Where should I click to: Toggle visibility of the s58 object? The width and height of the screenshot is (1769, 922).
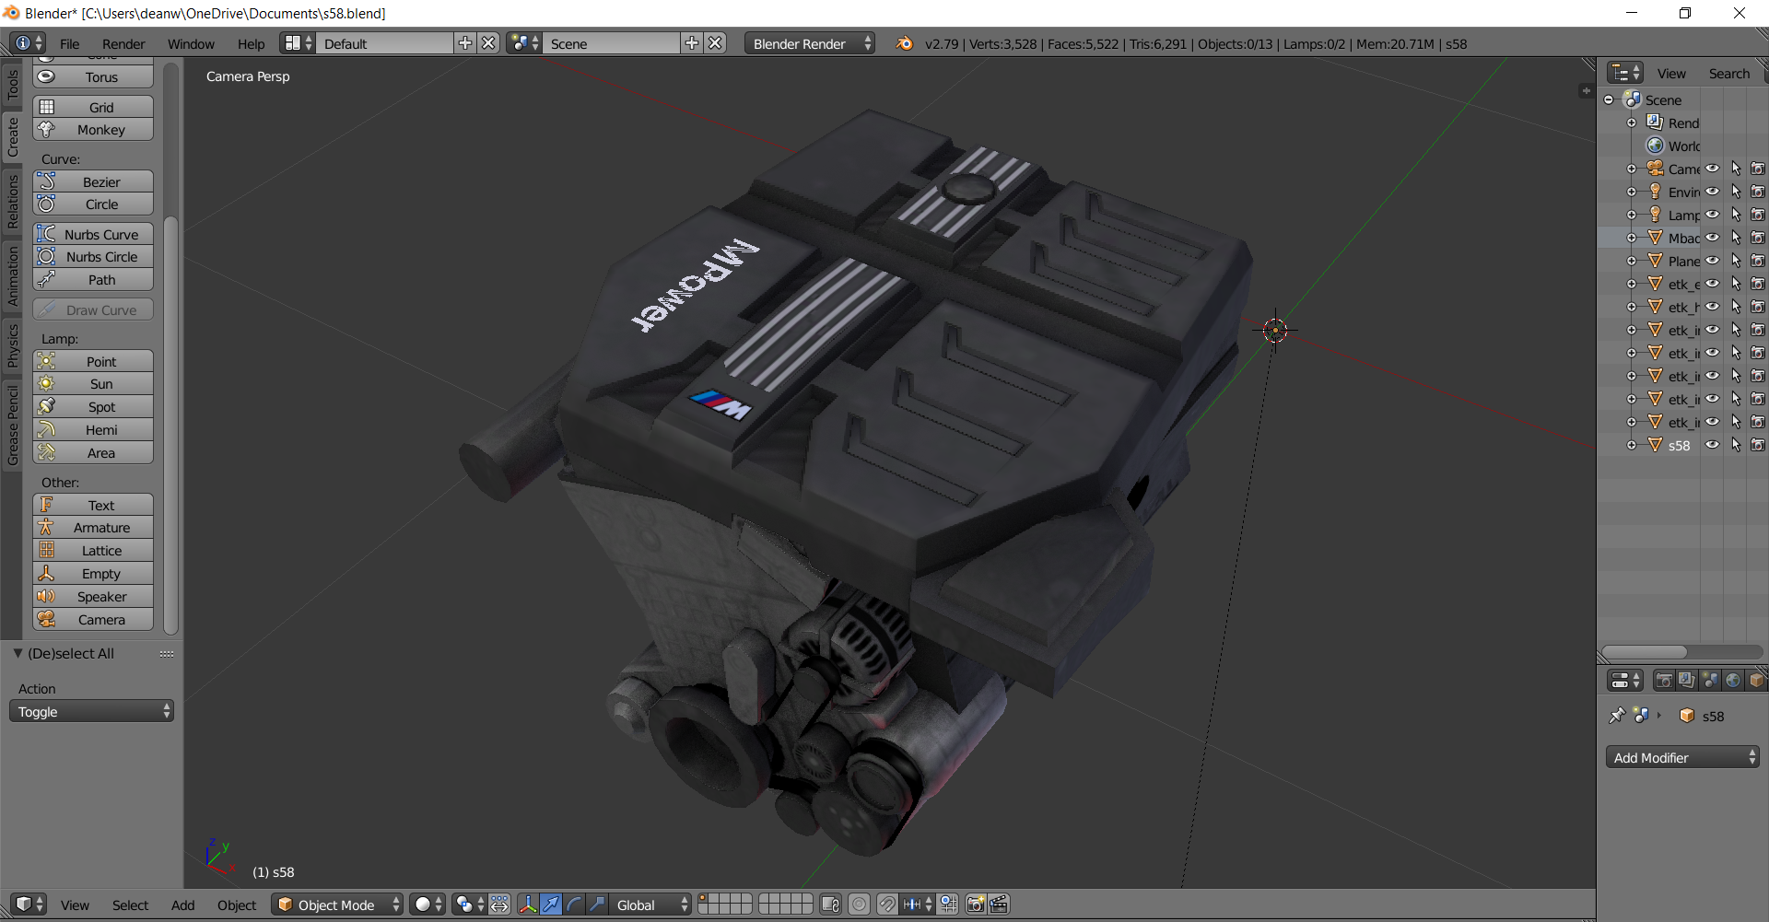coord(1712,445)
